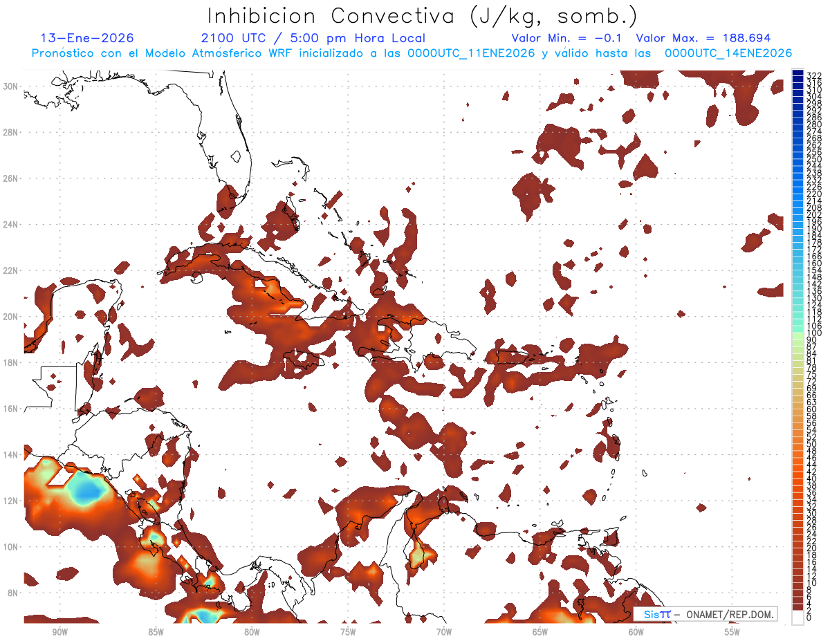Click the color scale label 124
Viewport: 830px width, 641px height.
[814, 304]
